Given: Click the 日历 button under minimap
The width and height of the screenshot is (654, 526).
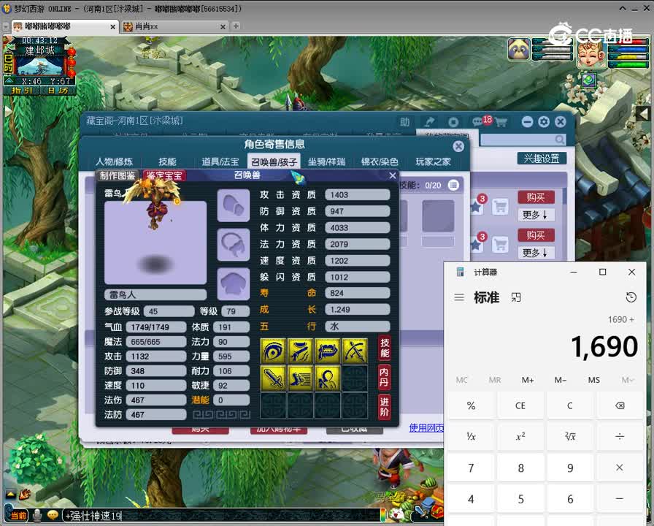Looking at the screenshot, I should tap(57, 90).
